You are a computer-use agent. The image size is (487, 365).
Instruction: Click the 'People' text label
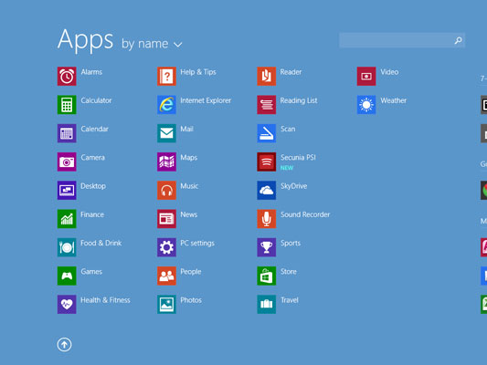[191, 272]
